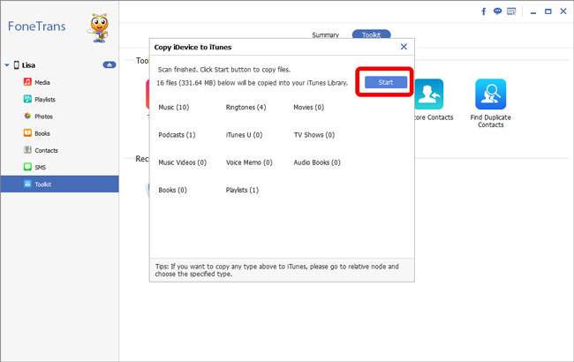
Task: Open the Facebook page icon
Action: (484, 11)
